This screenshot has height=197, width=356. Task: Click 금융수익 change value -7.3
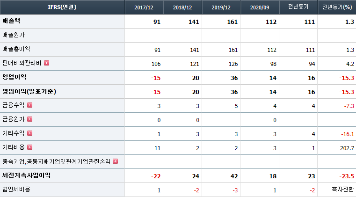pos(349,106)
